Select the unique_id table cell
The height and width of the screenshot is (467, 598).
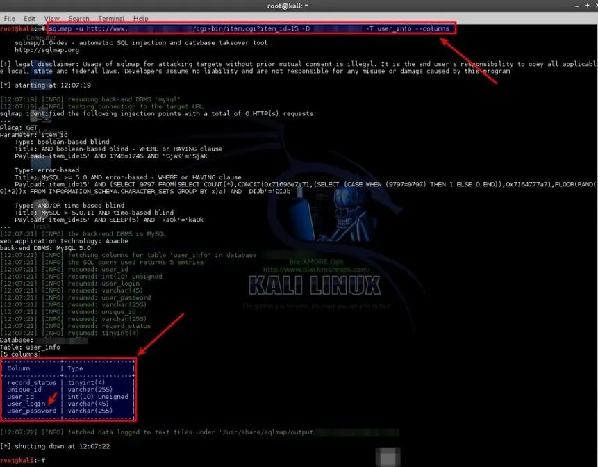pyautogui.click(x=24, y=390)
